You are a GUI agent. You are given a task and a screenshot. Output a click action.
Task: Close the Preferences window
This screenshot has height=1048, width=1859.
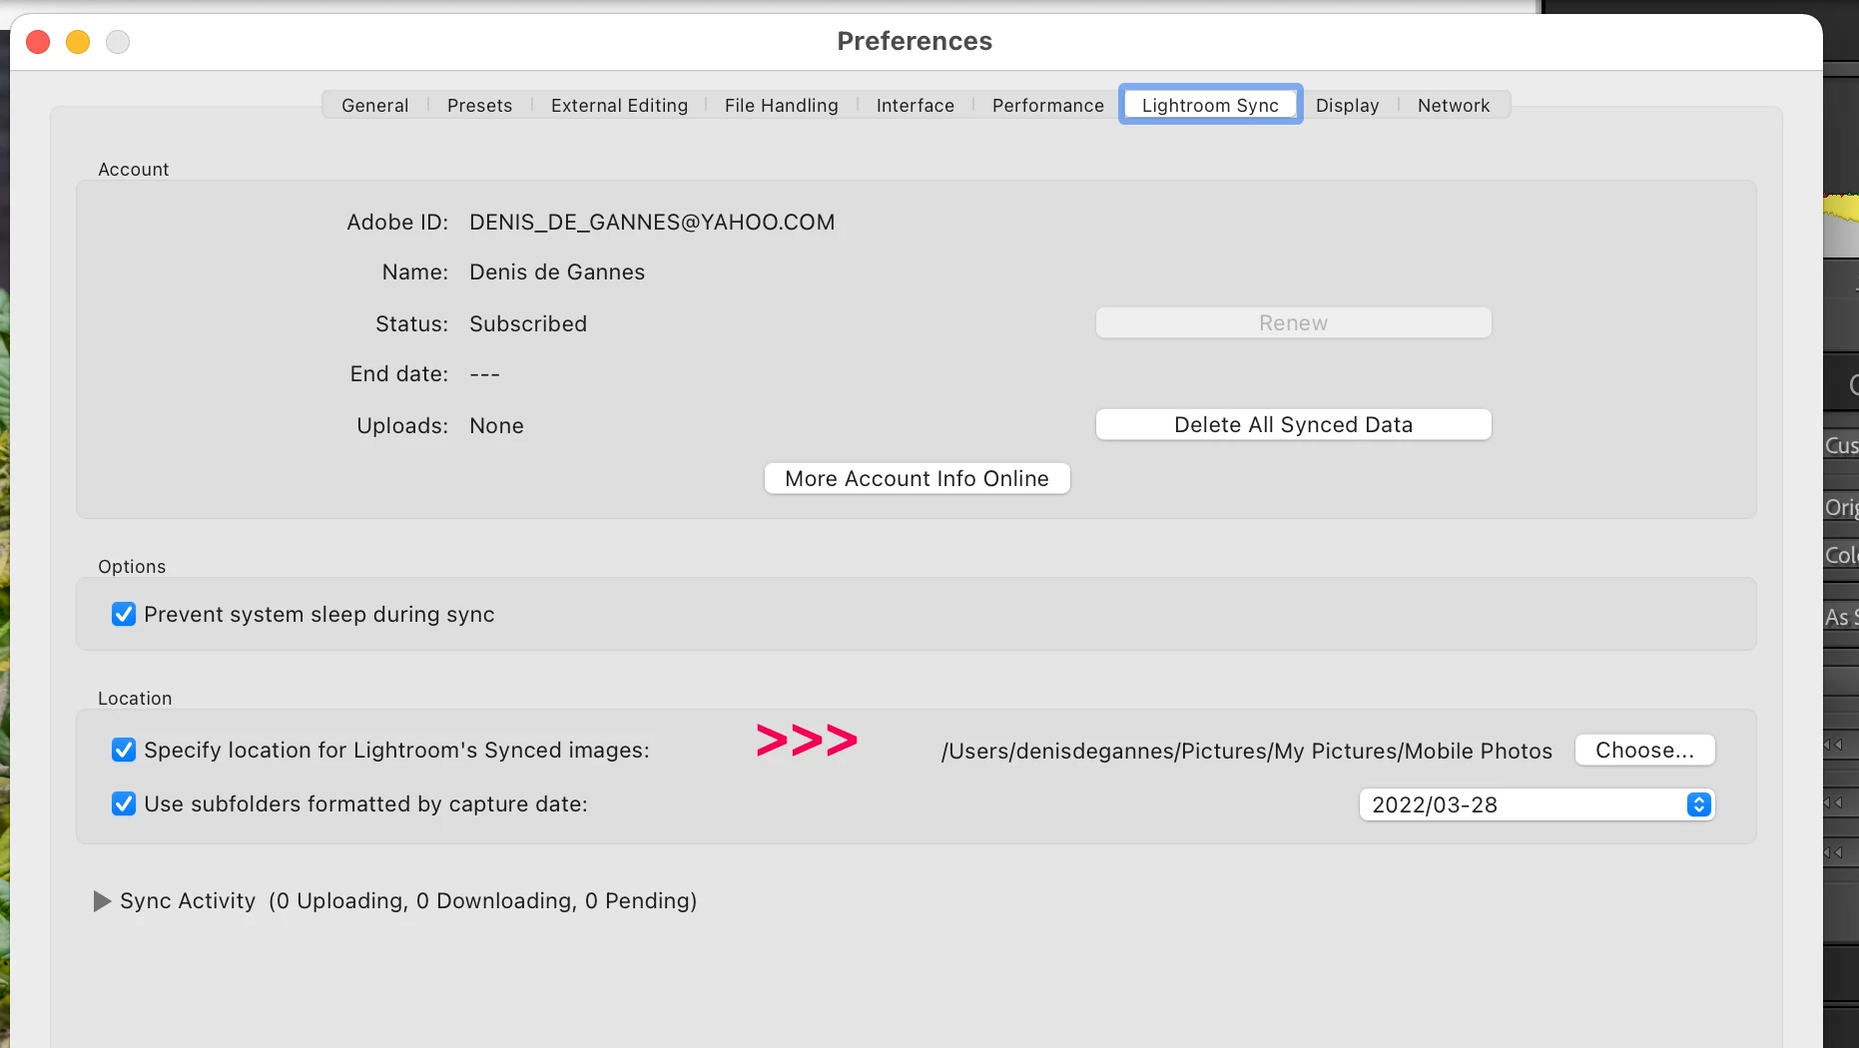coord(38,42)
